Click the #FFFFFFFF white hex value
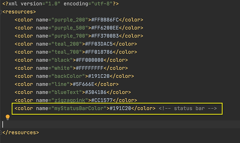Viewport: 240px width, 143px height. [90, 68]
